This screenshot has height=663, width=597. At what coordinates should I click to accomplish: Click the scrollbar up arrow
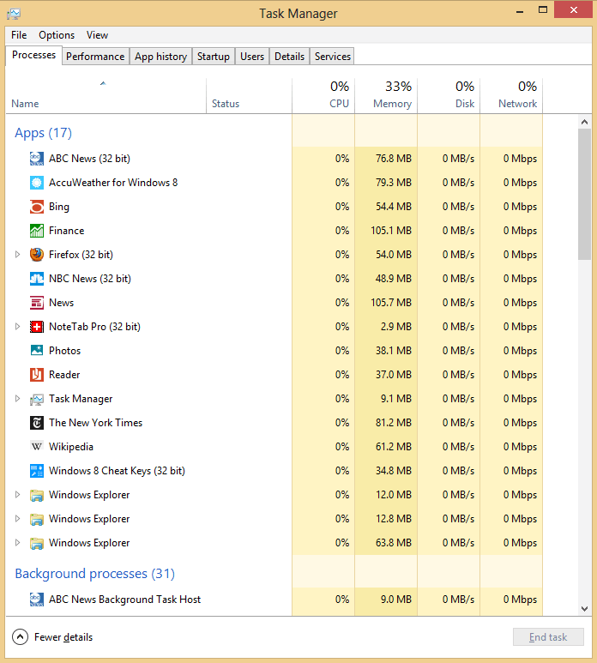click(x=584, y=122)
